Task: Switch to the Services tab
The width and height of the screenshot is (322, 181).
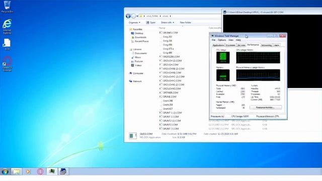Action: click(x=241, y=45)
